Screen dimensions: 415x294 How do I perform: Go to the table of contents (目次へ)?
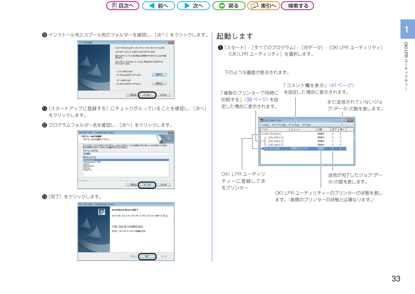tap(123, 6)
